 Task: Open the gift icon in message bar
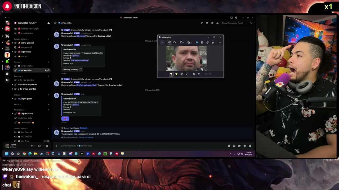[x=229, y=146]
